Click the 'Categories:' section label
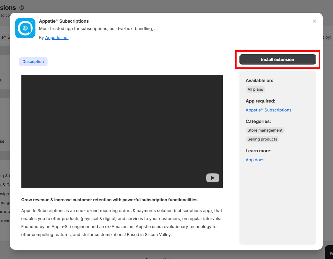 258,121
